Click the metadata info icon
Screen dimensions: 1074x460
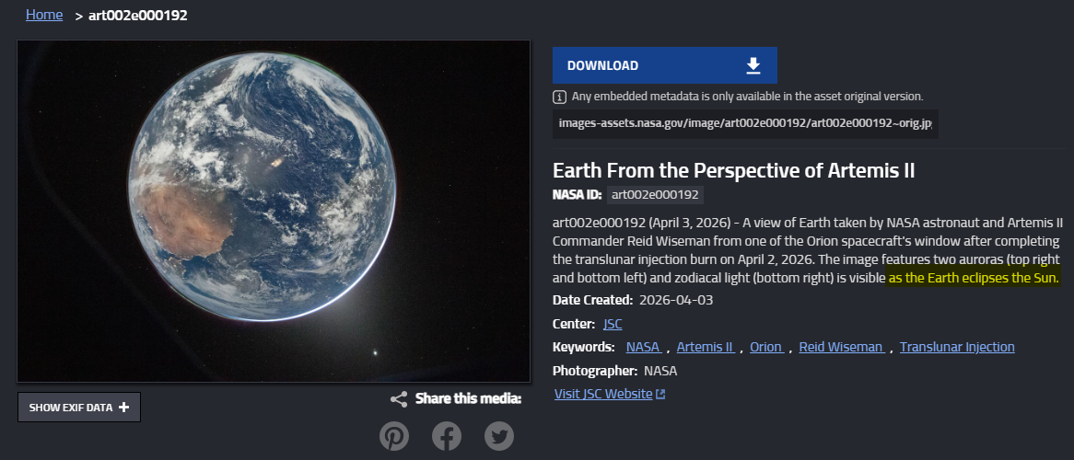click(x=560, y=98)
